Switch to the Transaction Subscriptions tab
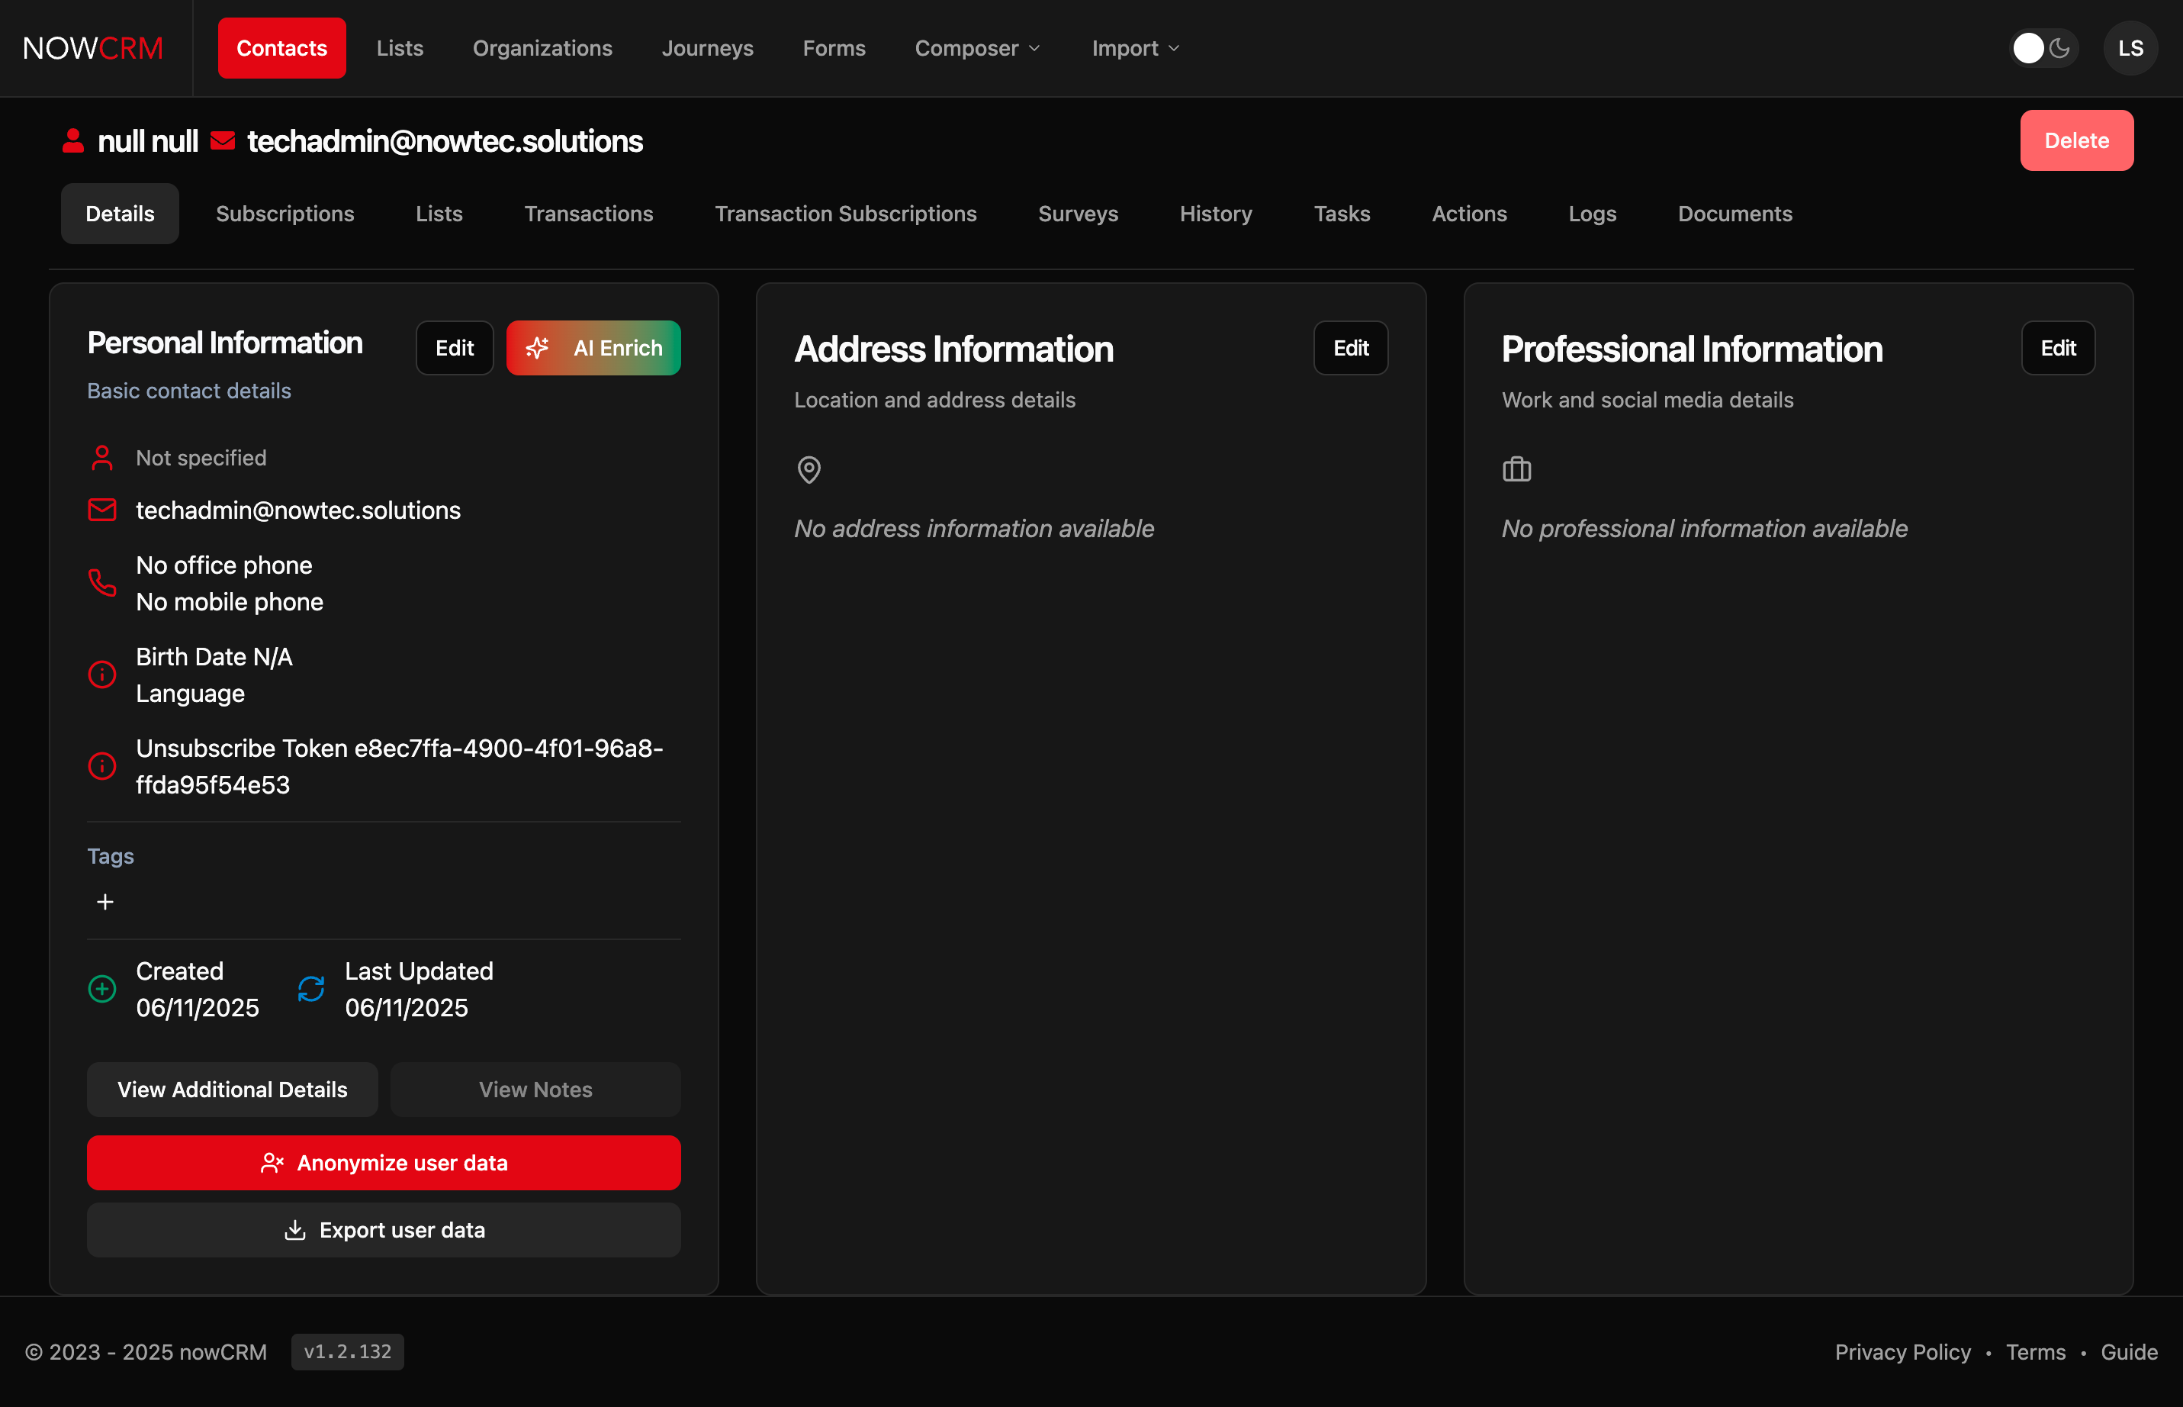The image size is (2183, 1407). coord(846,213)
